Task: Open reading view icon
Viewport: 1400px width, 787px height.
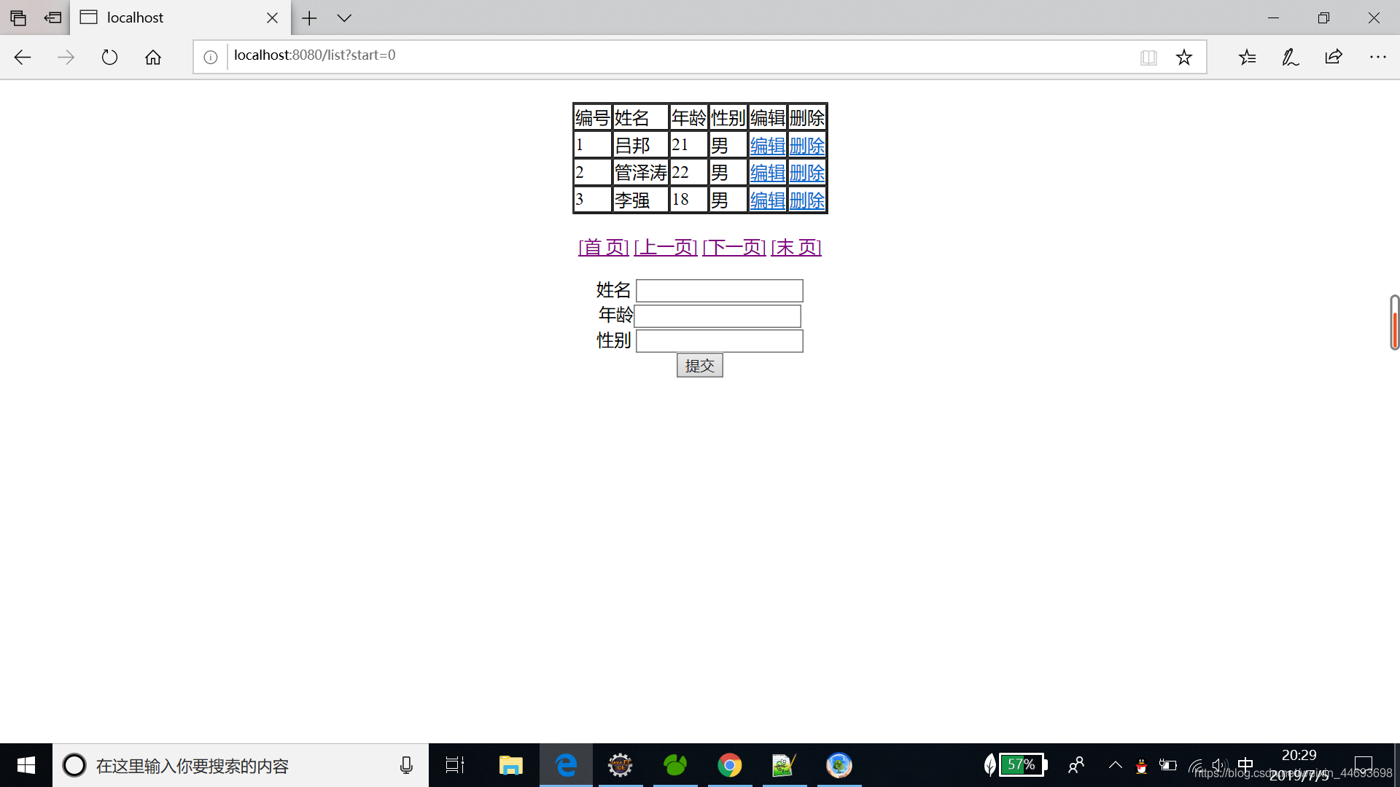Action: click(1148, 57)
